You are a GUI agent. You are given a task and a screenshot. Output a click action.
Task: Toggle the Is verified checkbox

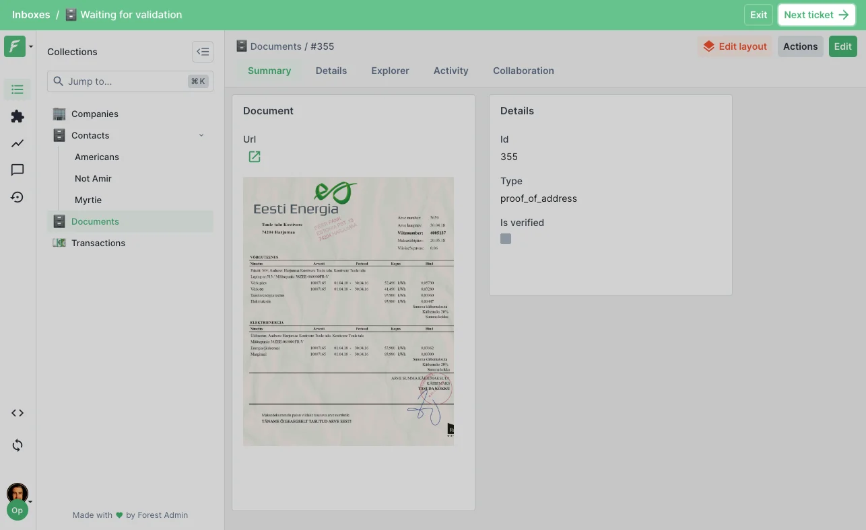click(x=506, y=239)
